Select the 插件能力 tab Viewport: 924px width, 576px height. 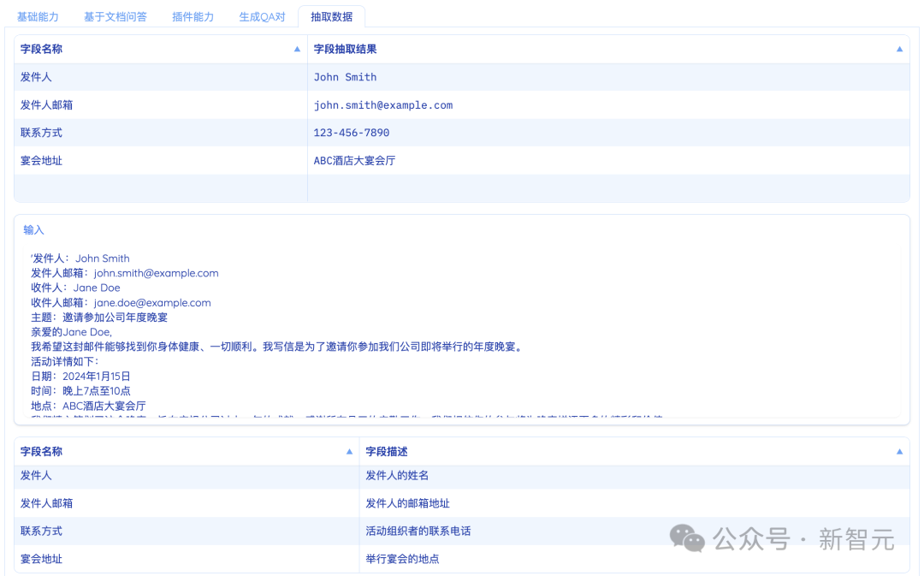tap(192, 17)
